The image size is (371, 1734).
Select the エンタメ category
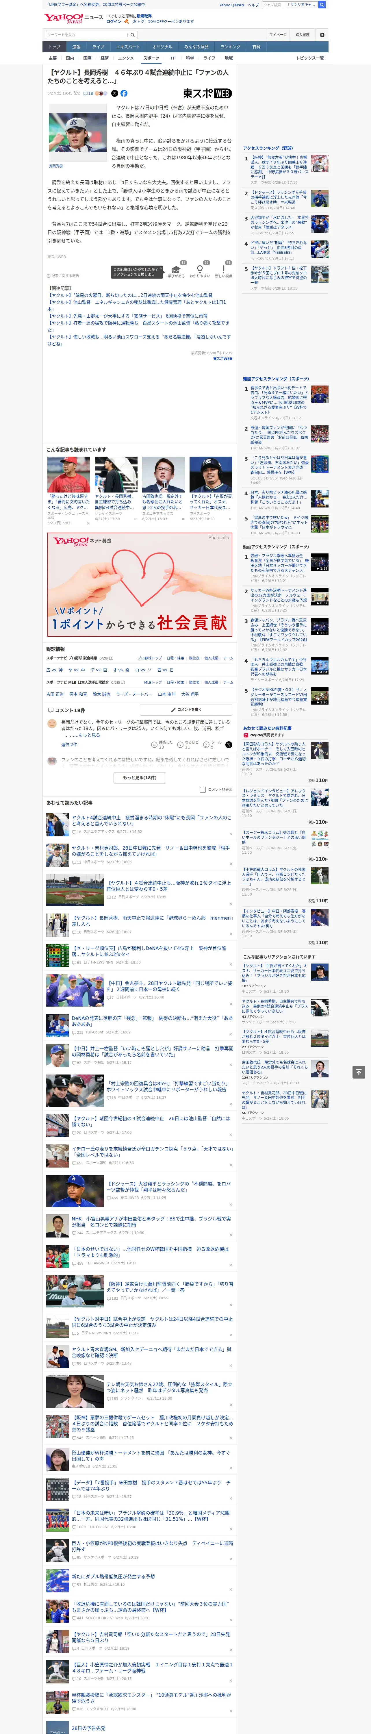[x=126, y=59]
